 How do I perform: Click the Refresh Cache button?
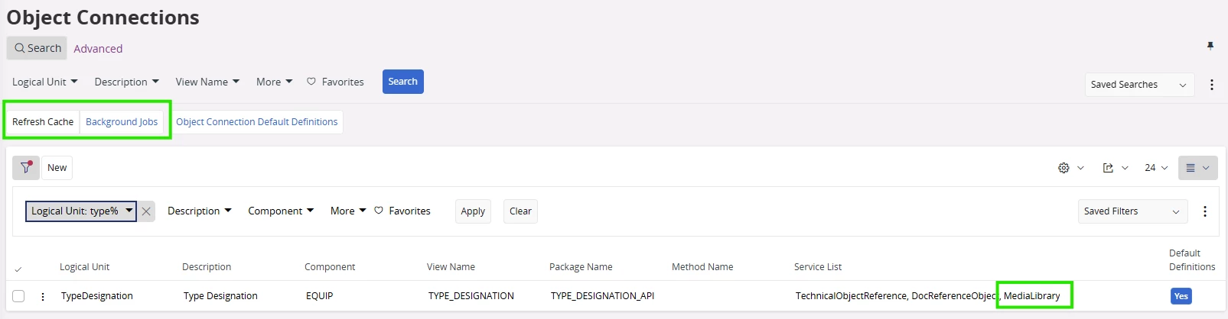(43, 122)
